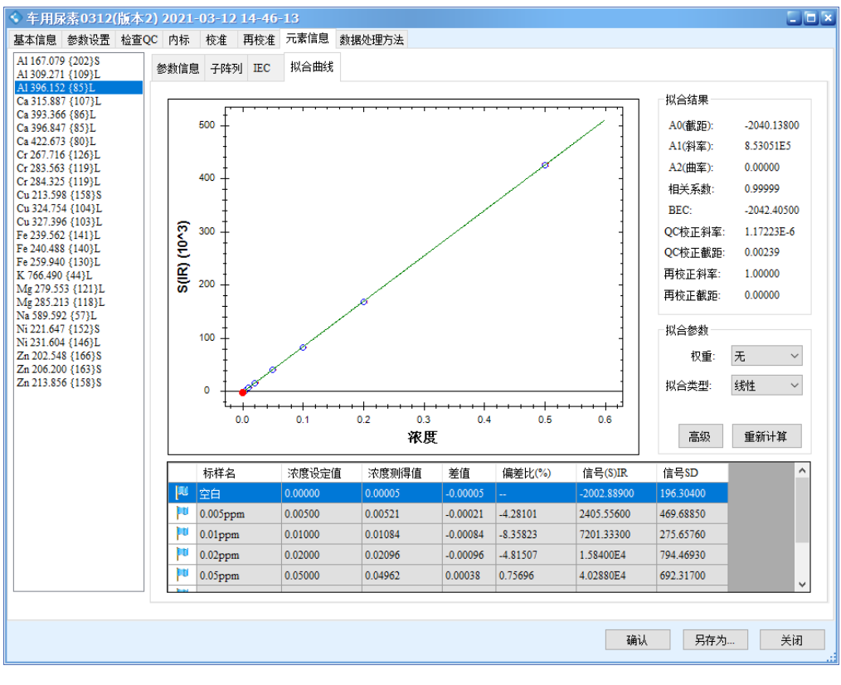Click the 高级 button
This screenshot has height=685, width=841.
coord(699,436)
